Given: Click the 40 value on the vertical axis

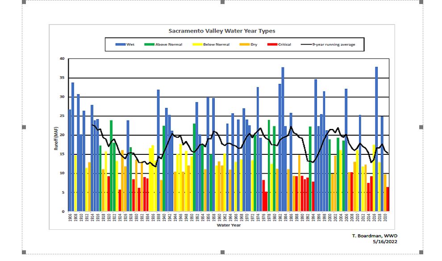Looking at the screenshot, I should [x=62, y=59].
